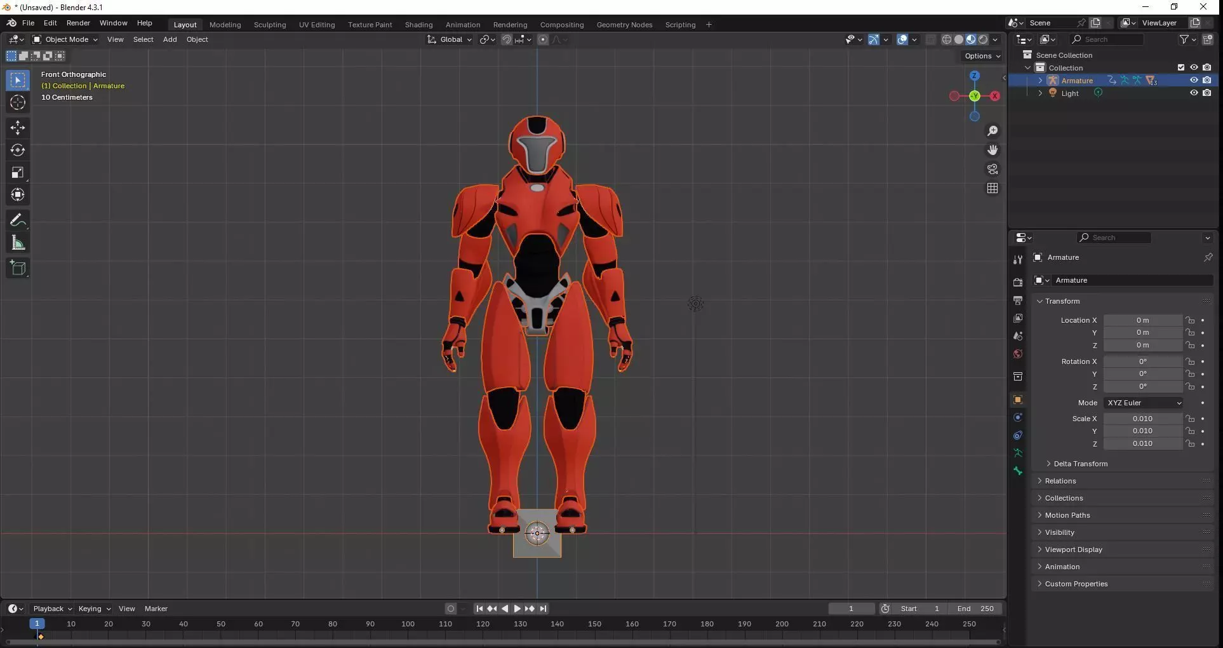
Task: Select the Move tool
Action: tap(18, 128)
